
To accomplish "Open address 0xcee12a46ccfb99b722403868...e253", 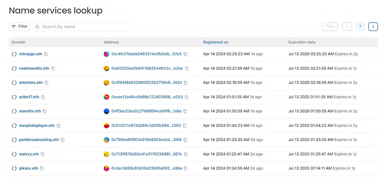I will point(147,97).
